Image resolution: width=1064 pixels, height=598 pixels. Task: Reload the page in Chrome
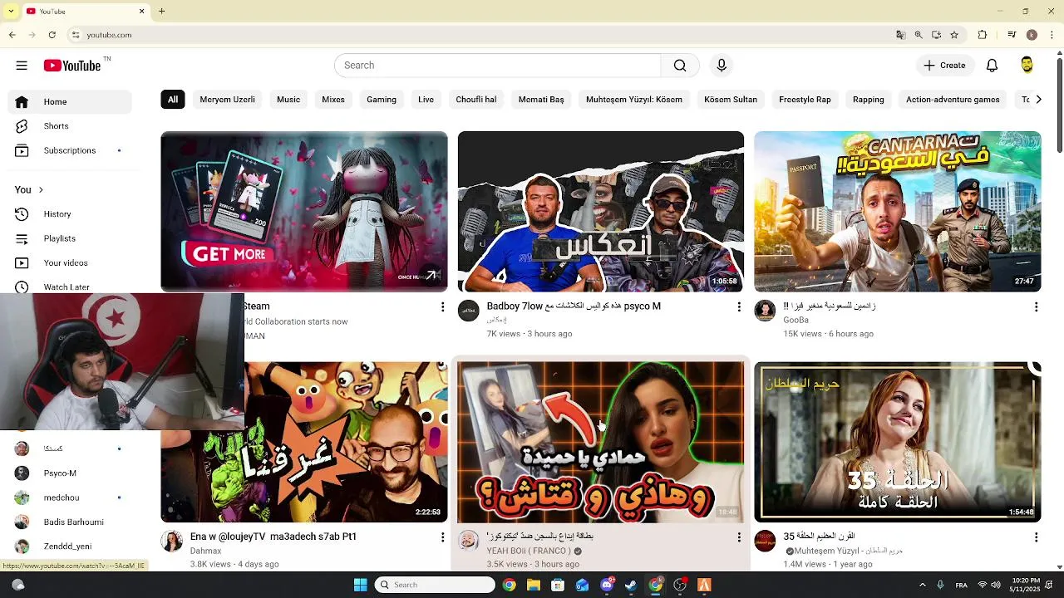coord(52,35)
